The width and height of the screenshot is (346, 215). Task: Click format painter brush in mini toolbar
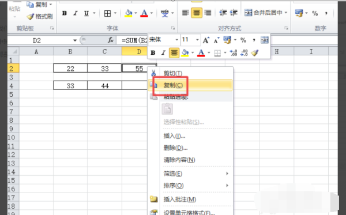(x=255, y=53)
